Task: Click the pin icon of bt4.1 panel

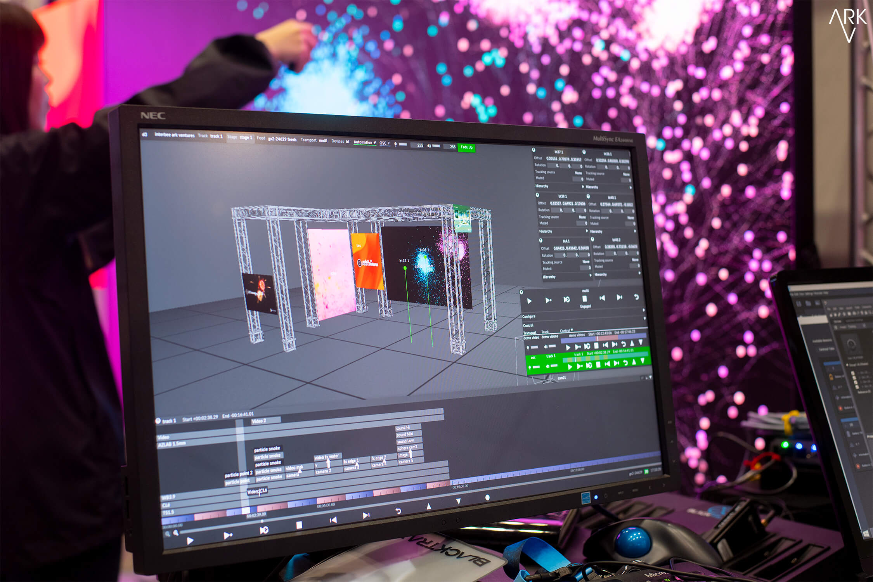Action: click(x=540, y=240)
